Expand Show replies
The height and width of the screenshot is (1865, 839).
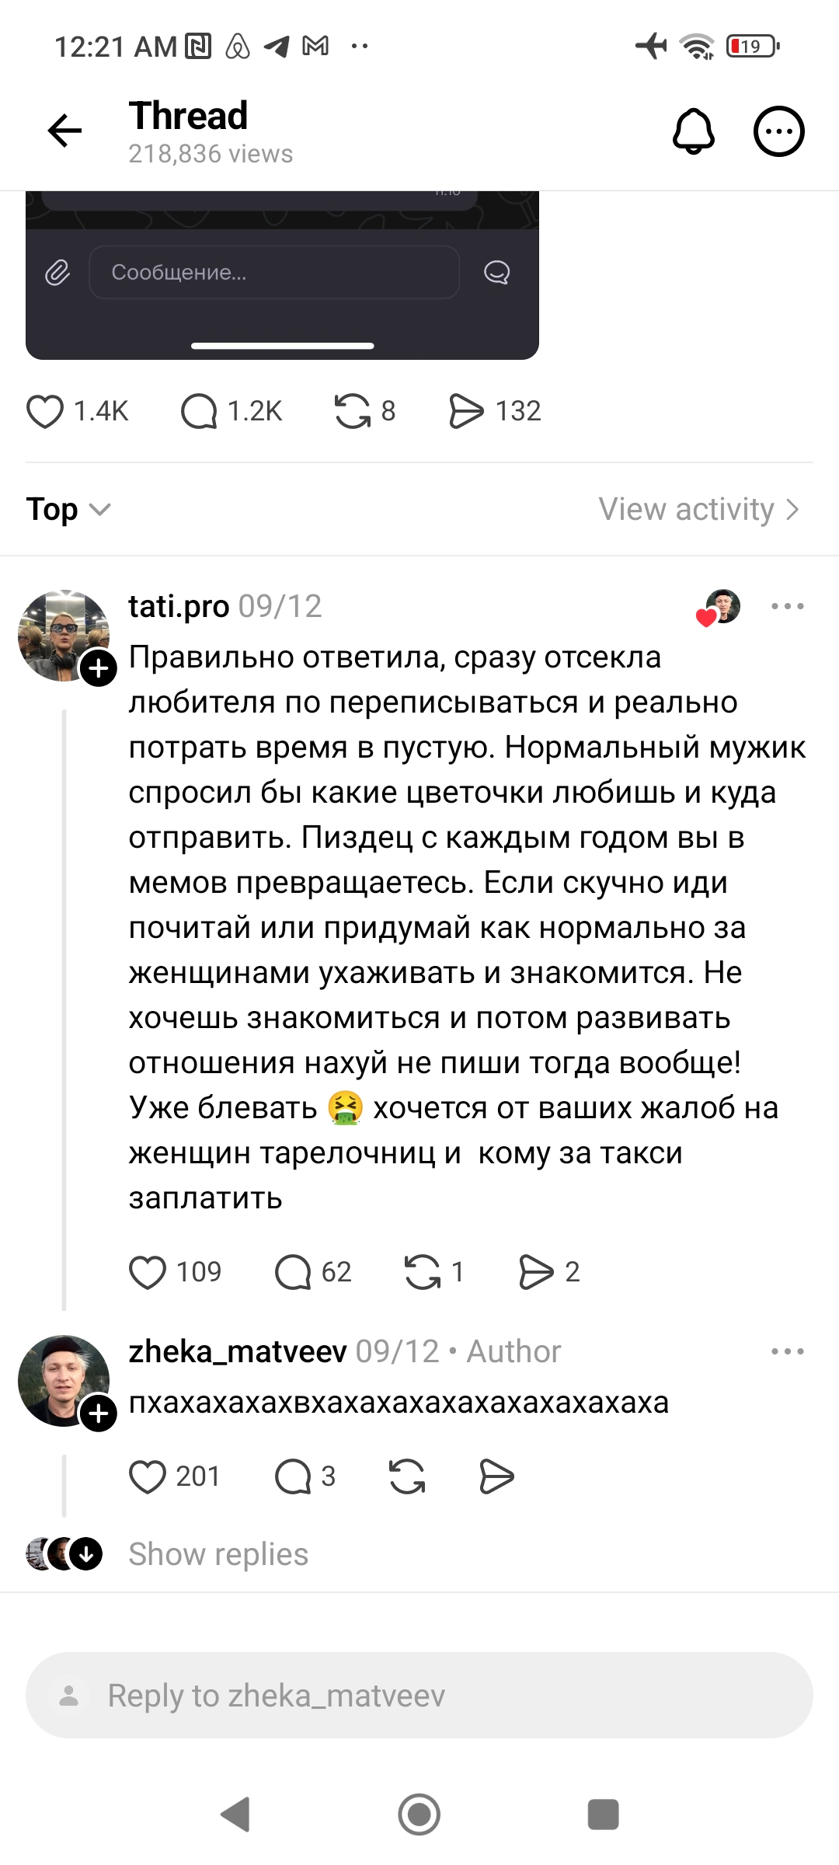[x=218, y=1554]
